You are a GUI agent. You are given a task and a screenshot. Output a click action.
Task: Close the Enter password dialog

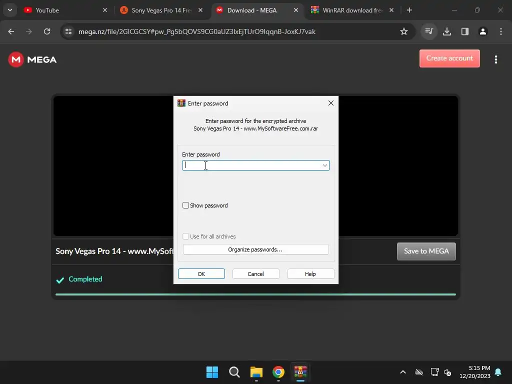tap(331, 103)
